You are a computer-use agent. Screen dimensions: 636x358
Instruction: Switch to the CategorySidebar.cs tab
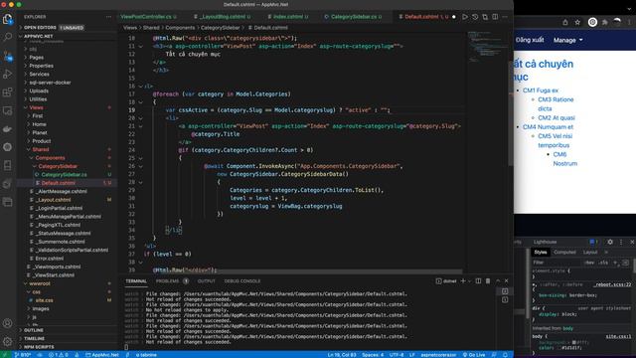pos(353,17)
